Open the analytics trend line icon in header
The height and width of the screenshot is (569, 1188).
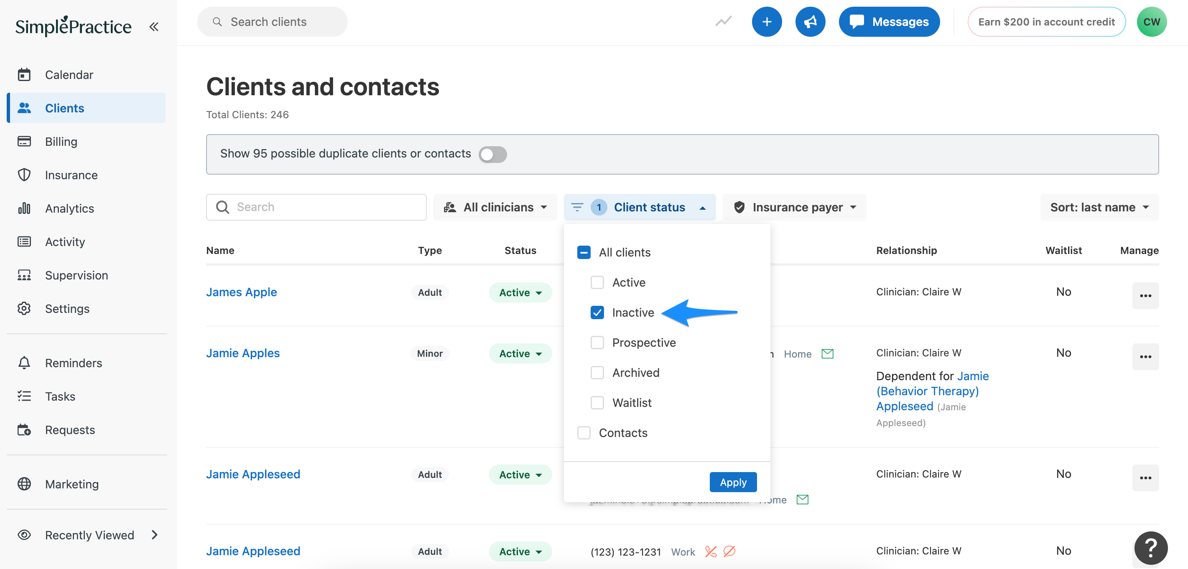[x=723, y=21]
